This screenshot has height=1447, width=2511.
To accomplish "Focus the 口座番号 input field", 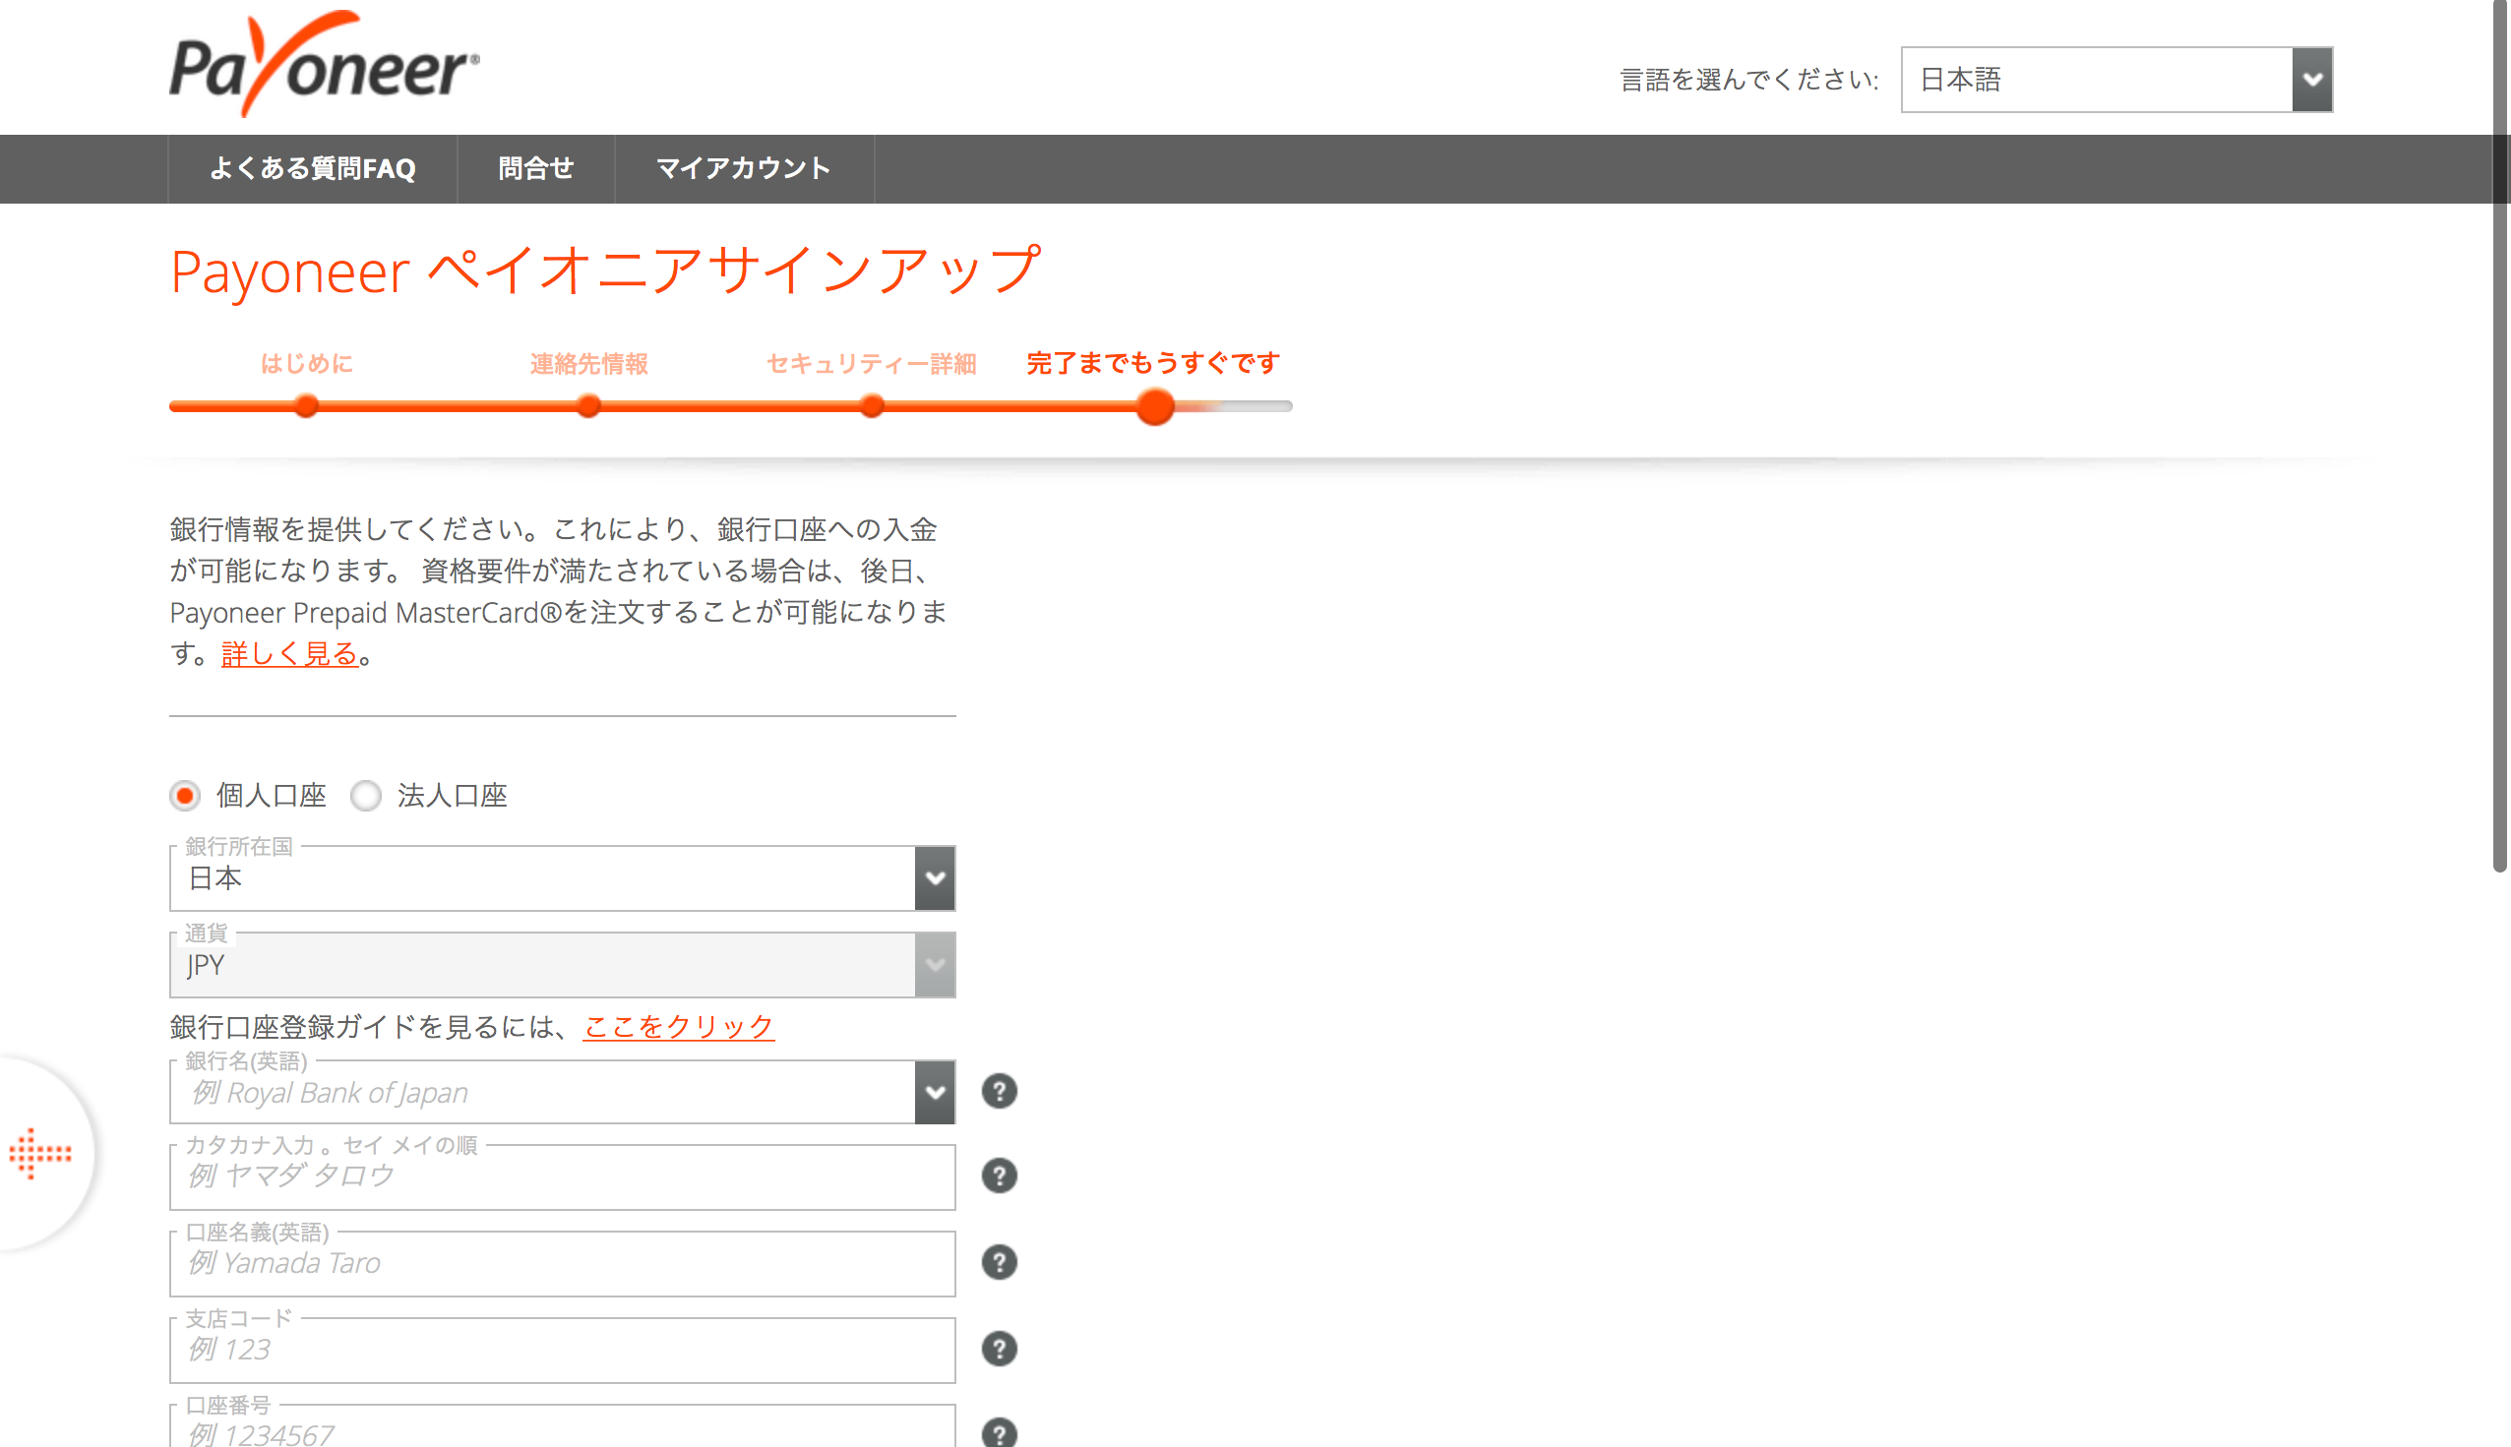I will coord(563,1426).
